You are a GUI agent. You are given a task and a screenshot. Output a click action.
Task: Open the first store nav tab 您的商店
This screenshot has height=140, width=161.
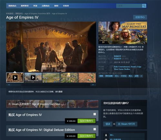(12, 6)
